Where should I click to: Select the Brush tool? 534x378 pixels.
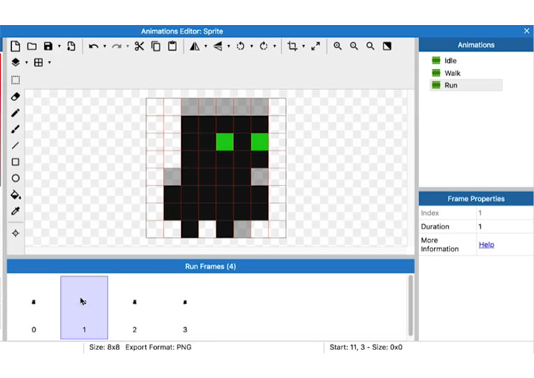15,129
